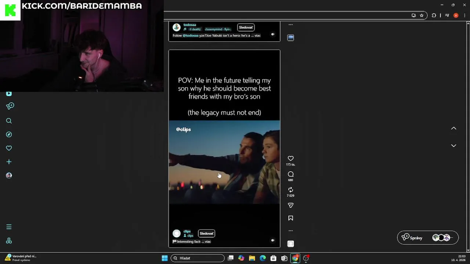
Task: Open the Explore compass icon
Action: pyautogui.click(x=9, y=135)
